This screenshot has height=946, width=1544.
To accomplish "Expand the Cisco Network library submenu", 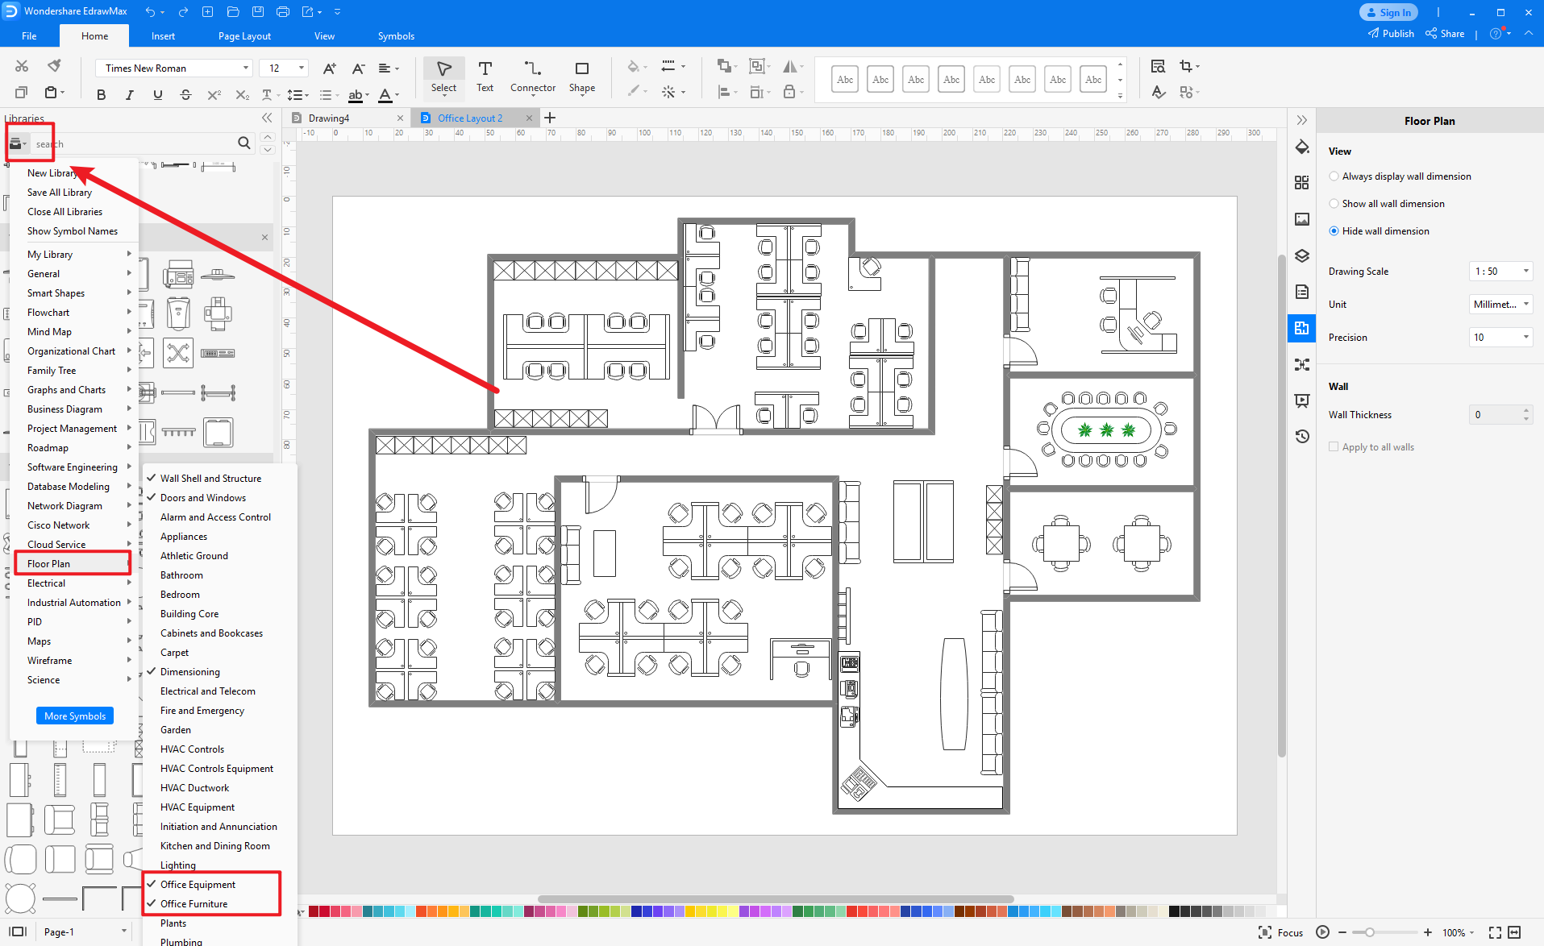I will click(x=129, y=525).
